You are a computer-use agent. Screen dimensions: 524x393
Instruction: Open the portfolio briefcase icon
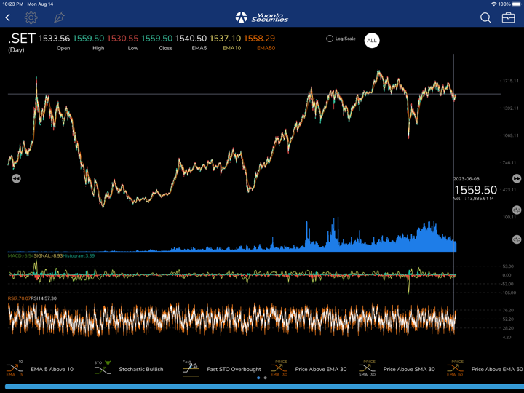pyautogui.click(x=509, y=17)
